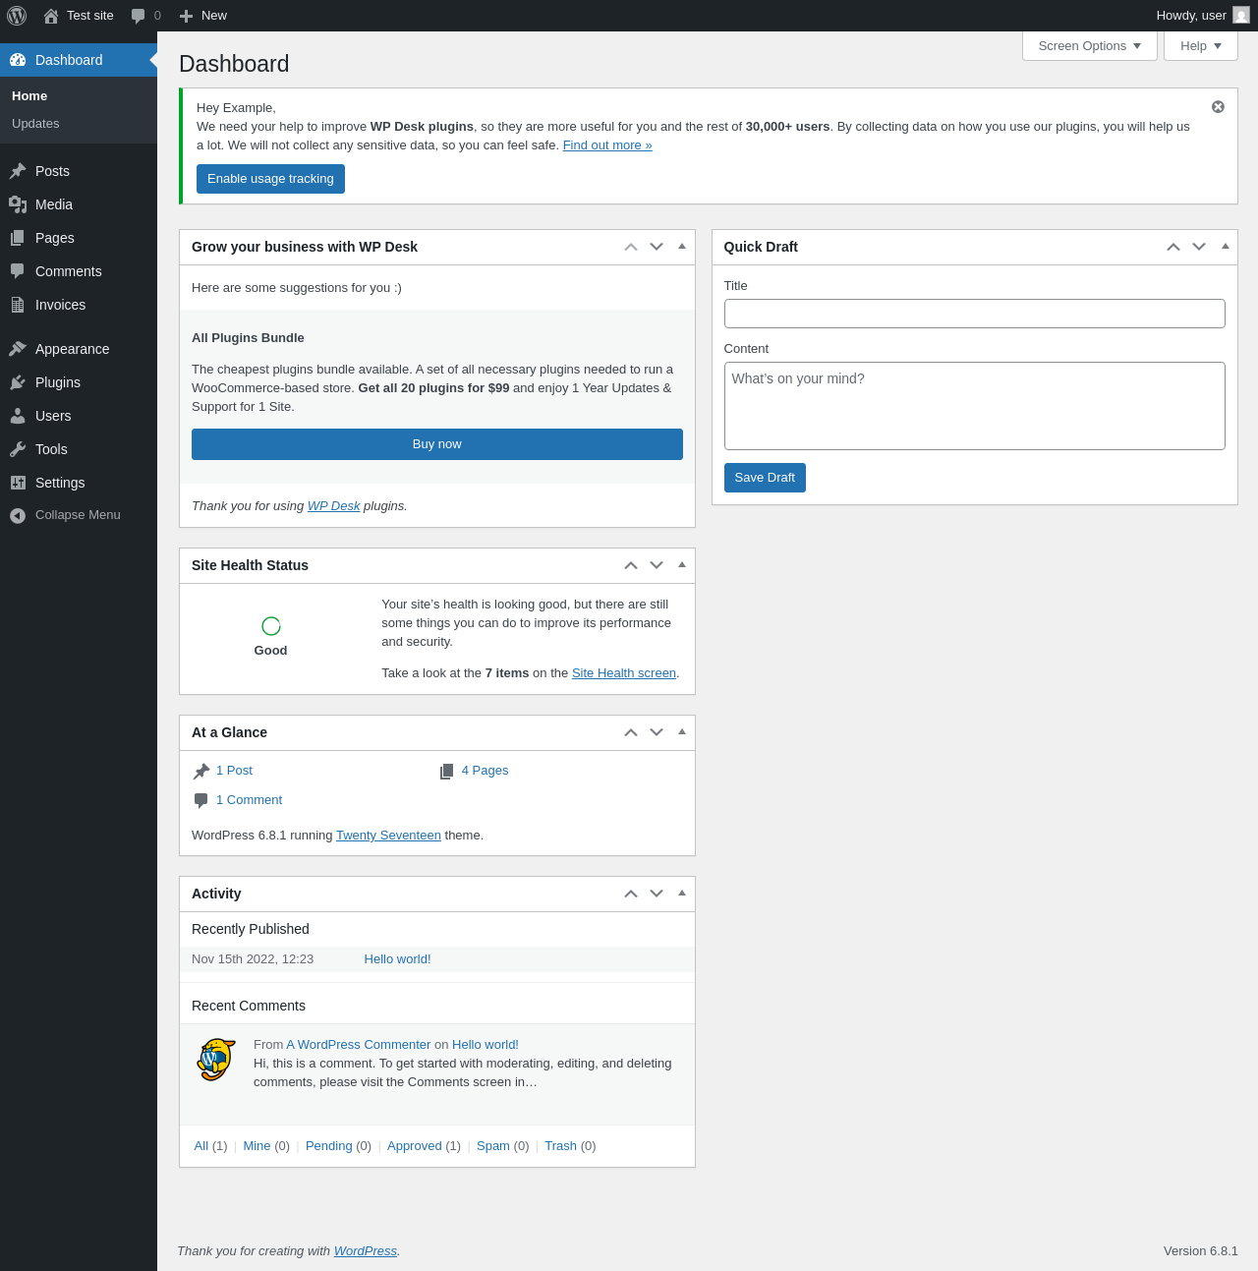This screenshot has height=1271, width=1258.
Task: Click the Posts pushpin icon in sidebar
Action: [x=18, y=171]
